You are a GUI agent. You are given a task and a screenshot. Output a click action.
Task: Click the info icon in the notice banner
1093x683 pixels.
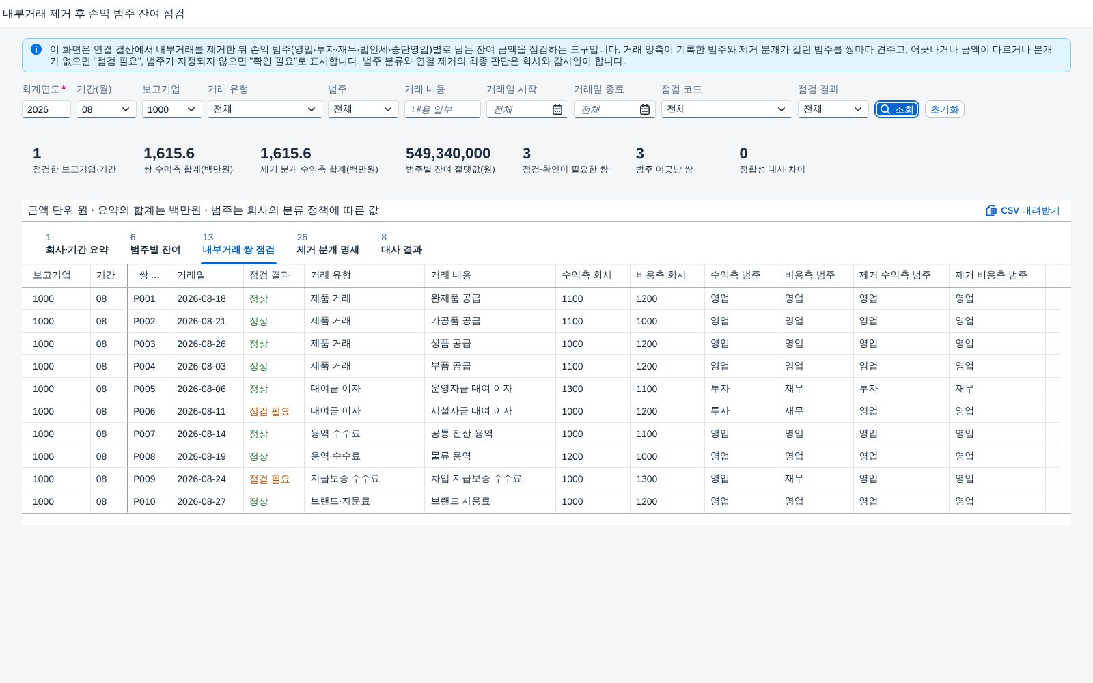click(36, 49)
